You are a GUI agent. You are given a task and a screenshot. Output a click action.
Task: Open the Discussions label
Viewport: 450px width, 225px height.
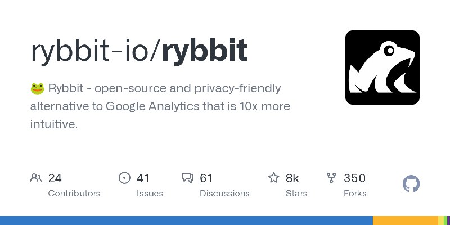pyautogui.click(x=224, y=193)
